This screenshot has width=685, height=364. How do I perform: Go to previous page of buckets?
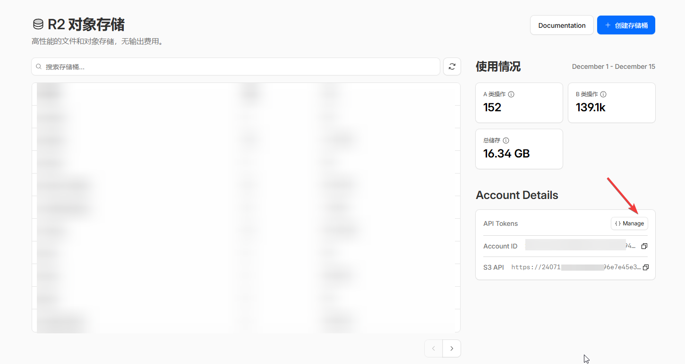click(434, 348)
